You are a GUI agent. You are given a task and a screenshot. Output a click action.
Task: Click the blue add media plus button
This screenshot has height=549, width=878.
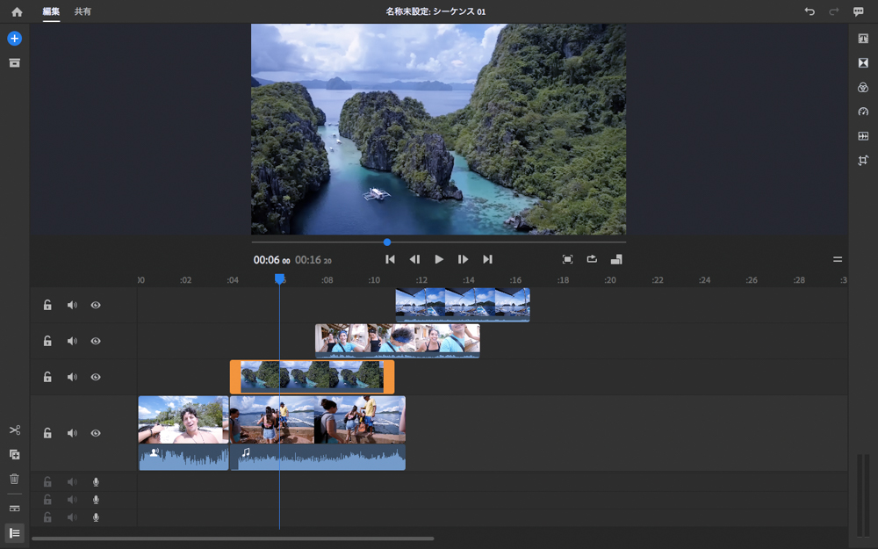[x=14, y=39]
